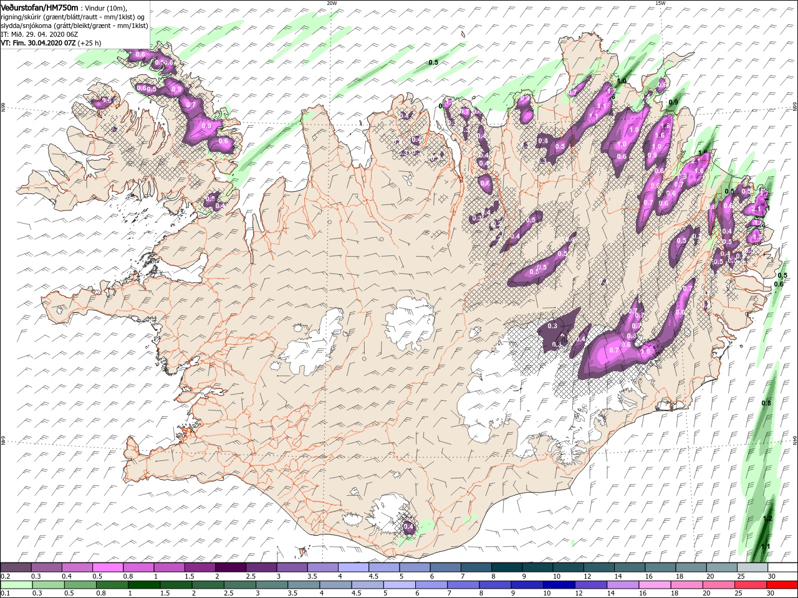Click the 64N latitude label on left edge

[x=4, y=440]
